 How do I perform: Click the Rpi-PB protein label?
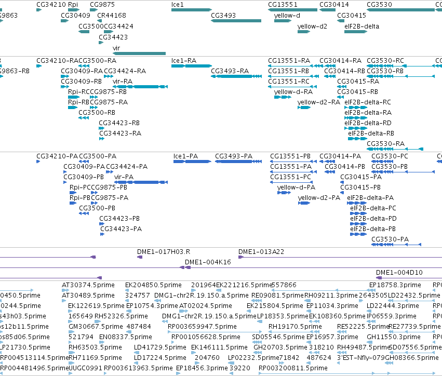coord(80,198)
